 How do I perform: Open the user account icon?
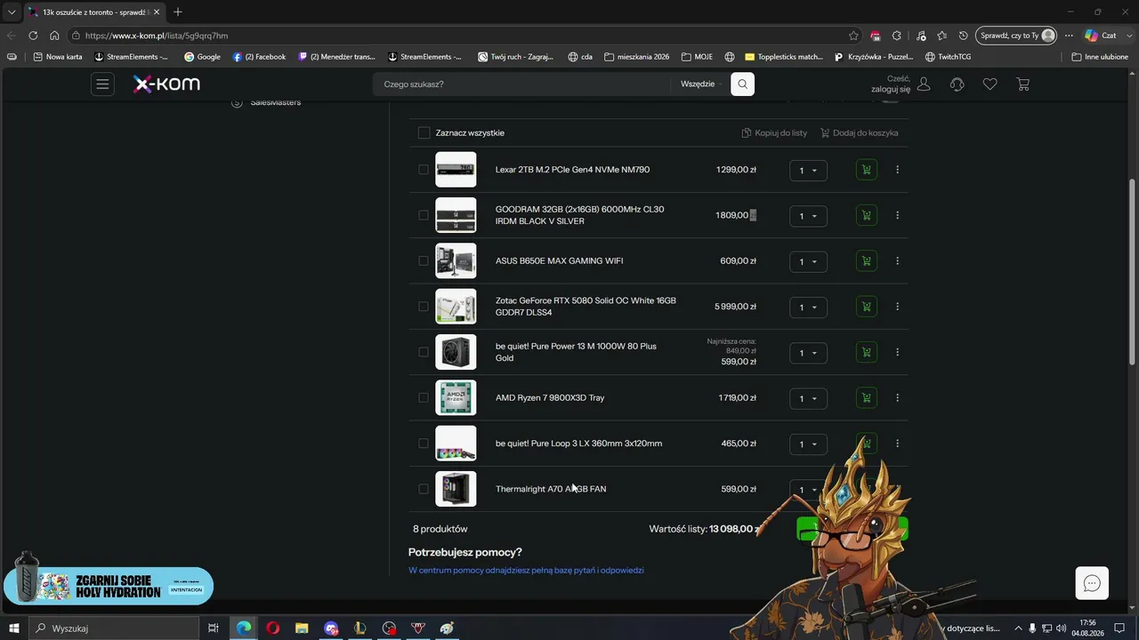click(x=924, y=84)
